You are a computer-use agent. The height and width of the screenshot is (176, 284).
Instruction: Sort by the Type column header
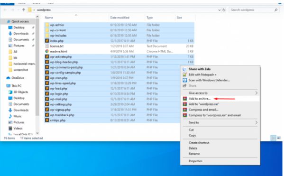coord(150,18)
